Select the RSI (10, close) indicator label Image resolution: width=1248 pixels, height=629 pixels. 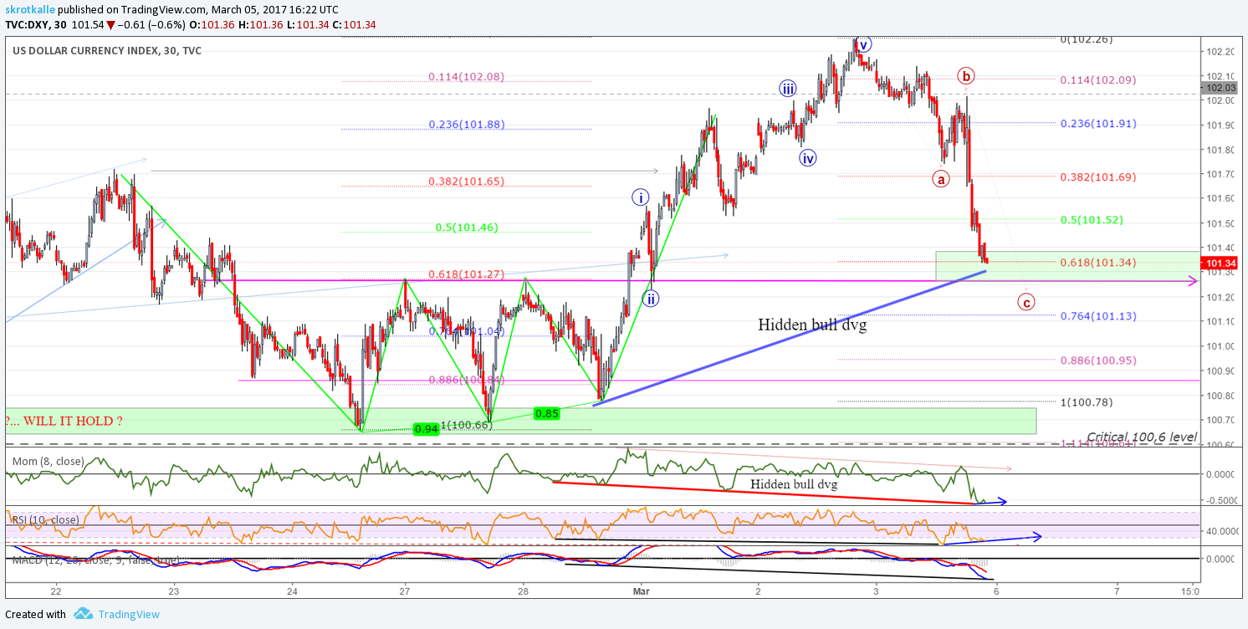45,519
